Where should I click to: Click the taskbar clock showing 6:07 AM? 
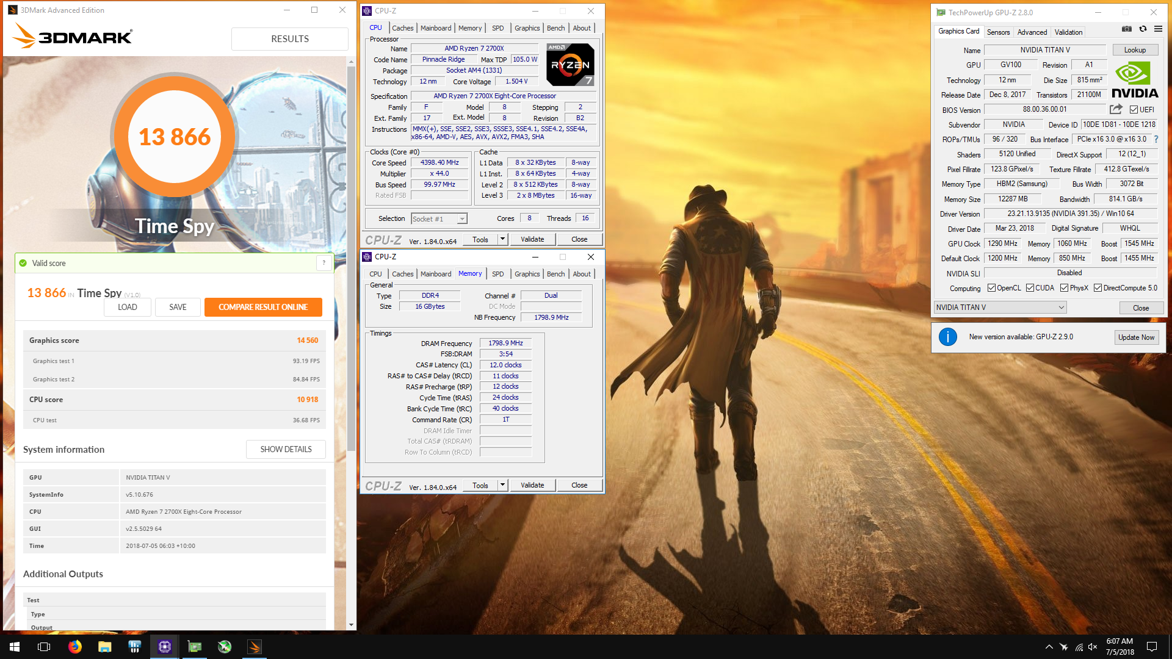1120,647
